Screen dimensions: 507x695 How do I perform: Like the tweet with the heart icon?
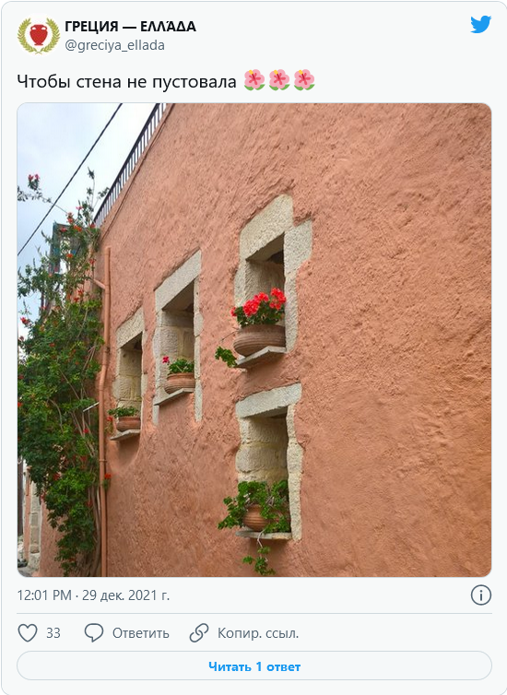[28, 633]
